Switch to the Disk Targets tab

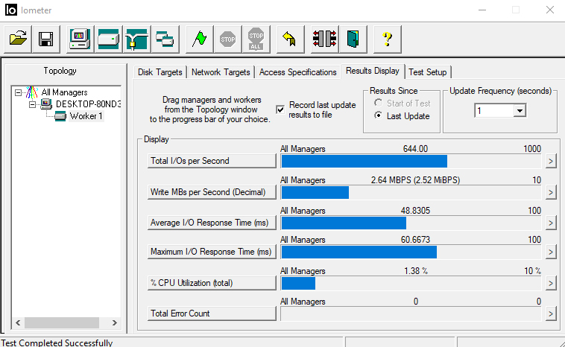160,72
